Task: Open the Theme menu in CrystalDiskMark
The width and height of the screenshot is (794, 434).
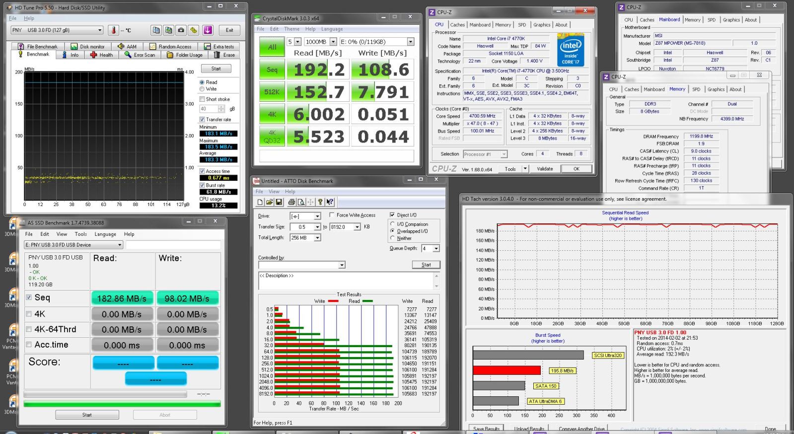Action: tap(291, 29)
